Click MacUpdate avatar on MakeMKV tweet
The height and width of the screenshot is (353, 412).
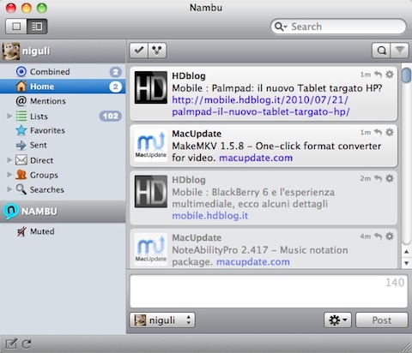tap(151, 146)
